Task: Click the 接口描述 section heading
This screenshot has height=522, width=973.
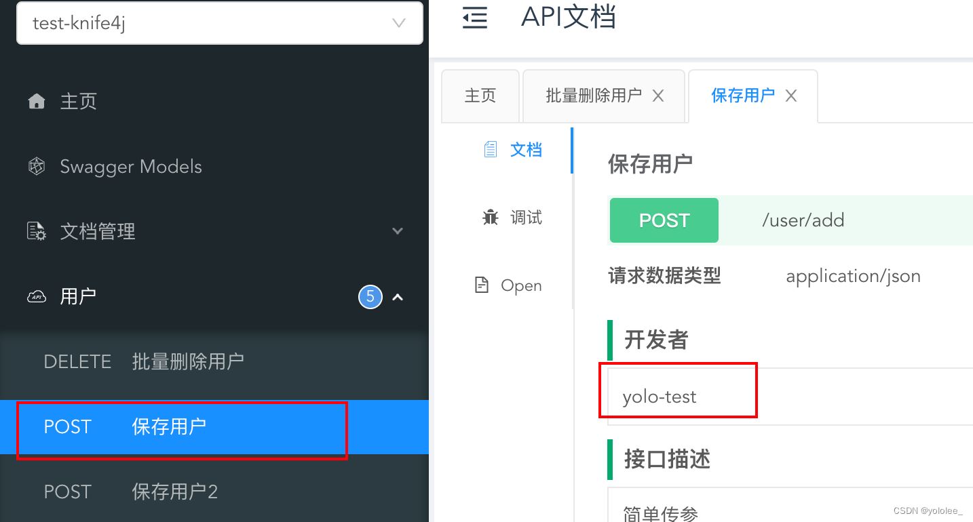Action: (667, 460)
